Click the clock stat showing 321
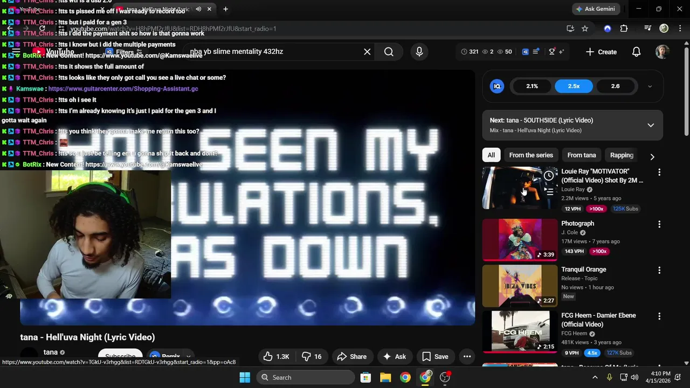The height and width of the screenshot is (388, 690). (x=470, y=52)
